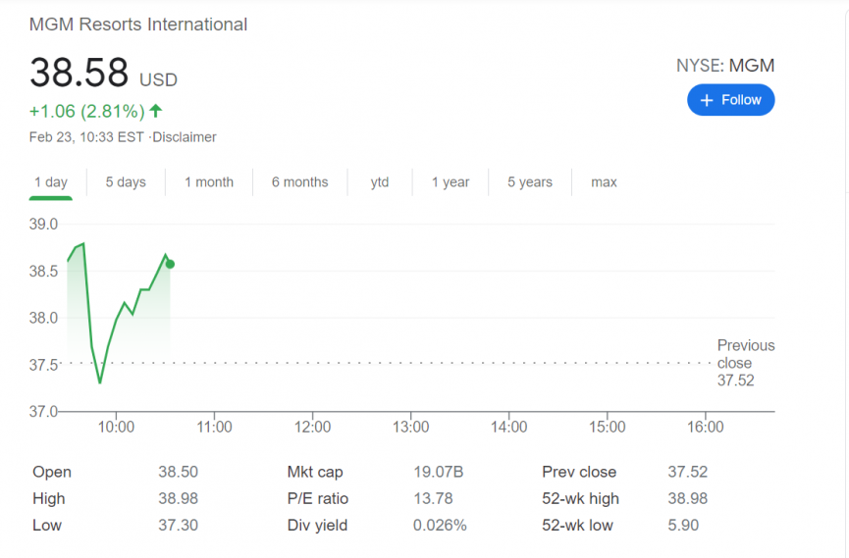Viewport: 849px width, 558px height.
Task: Click the 52-wk low value 5.90
Action: pyautogui.click(x=683, y=525)
